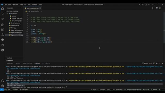165x93 pixels.
Task: Split the terminal
Action: click(154, 64)
